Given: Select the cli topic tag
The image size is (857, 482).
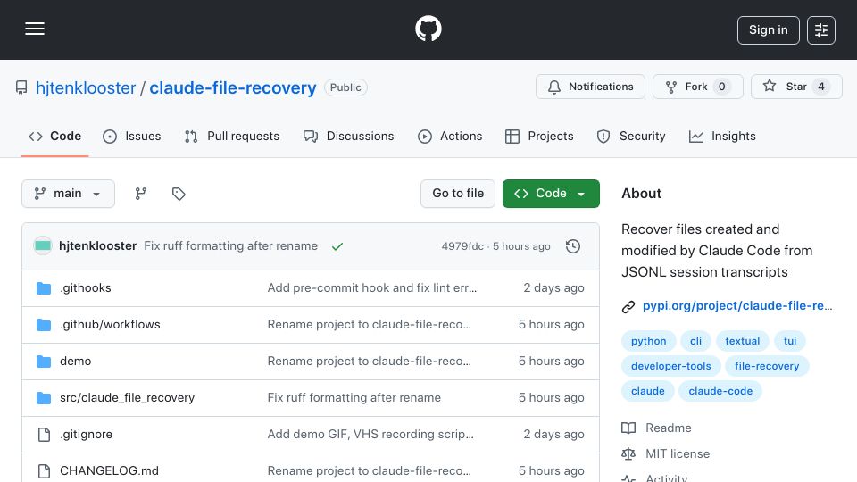Looking at the screenshot, I should [x=695, y=341].
